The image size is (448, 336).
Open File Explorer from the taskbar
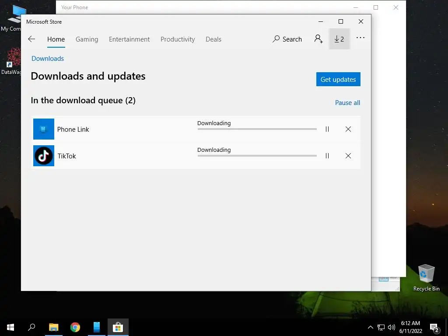point(53,327)
